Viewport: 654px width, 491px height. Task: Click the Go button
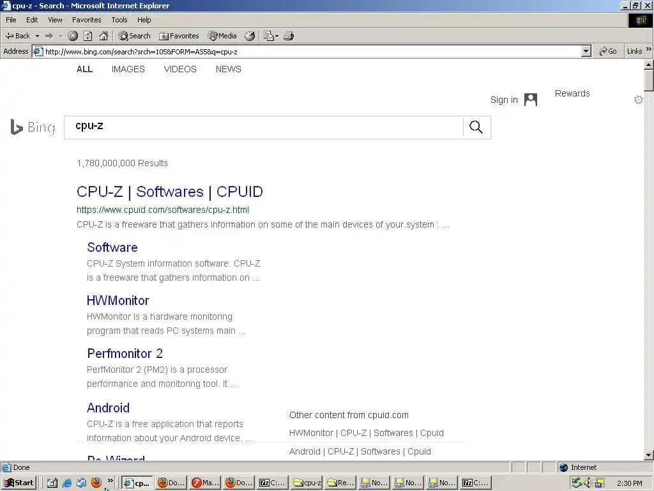pos(608,51)
